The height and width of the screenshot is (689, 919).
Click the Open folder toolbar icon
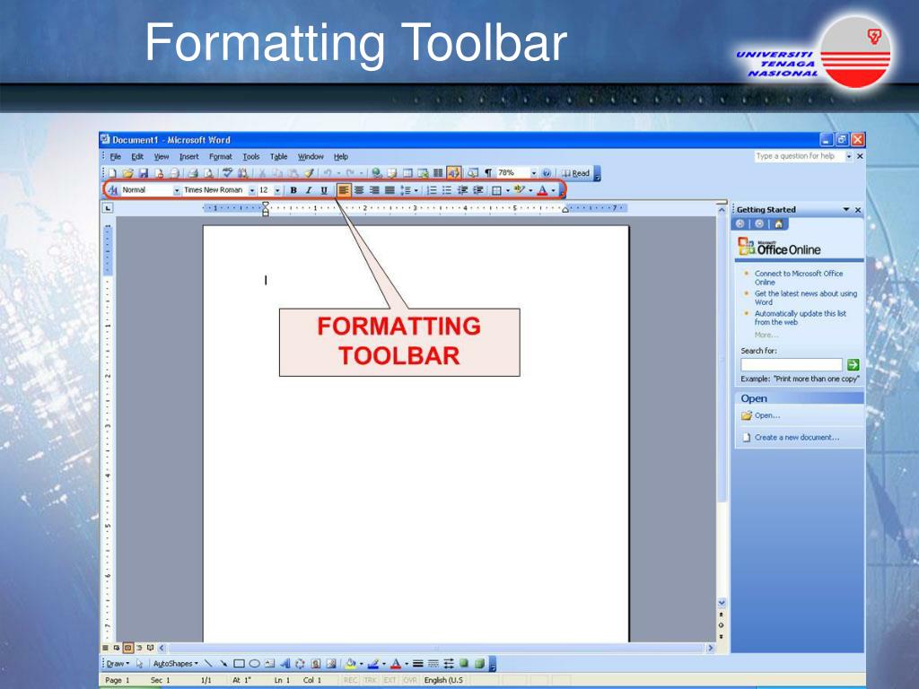[127, 173]
